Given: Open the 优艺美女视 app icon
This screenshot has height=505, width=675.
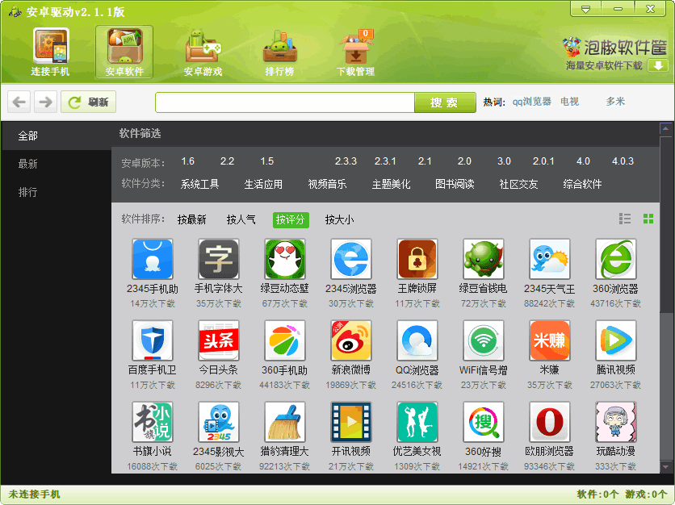Looking at the screenshot, I should [x=417, y=422].
